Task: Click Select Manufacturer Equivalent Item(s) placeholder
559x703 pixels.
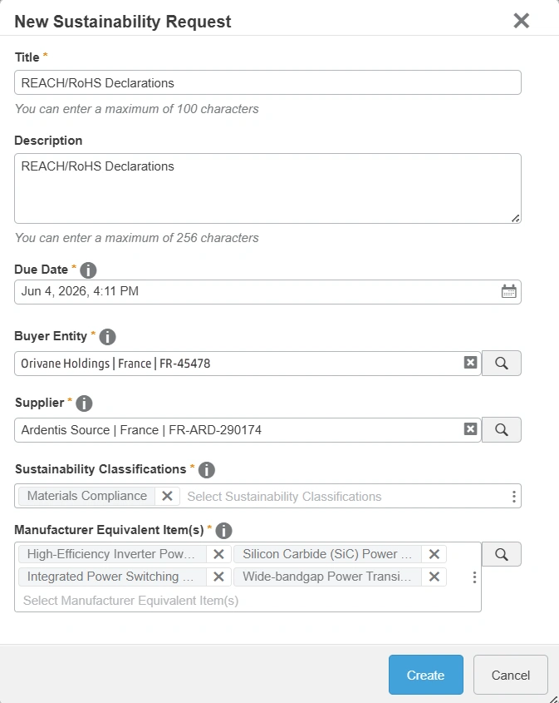Action: coord(130,601)
